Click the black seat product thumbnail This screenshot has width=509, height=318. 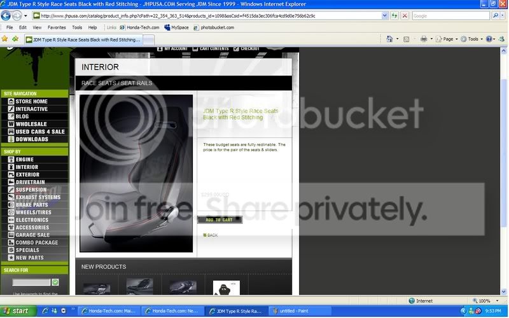tap(227, 288)
